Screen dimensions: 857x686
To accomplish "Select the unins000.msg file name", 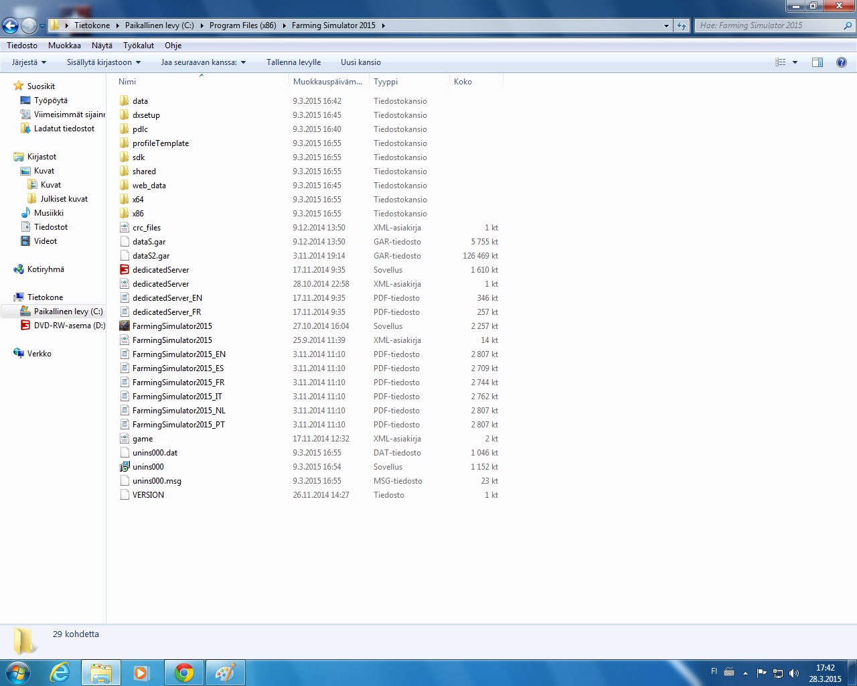I will 157,481.
